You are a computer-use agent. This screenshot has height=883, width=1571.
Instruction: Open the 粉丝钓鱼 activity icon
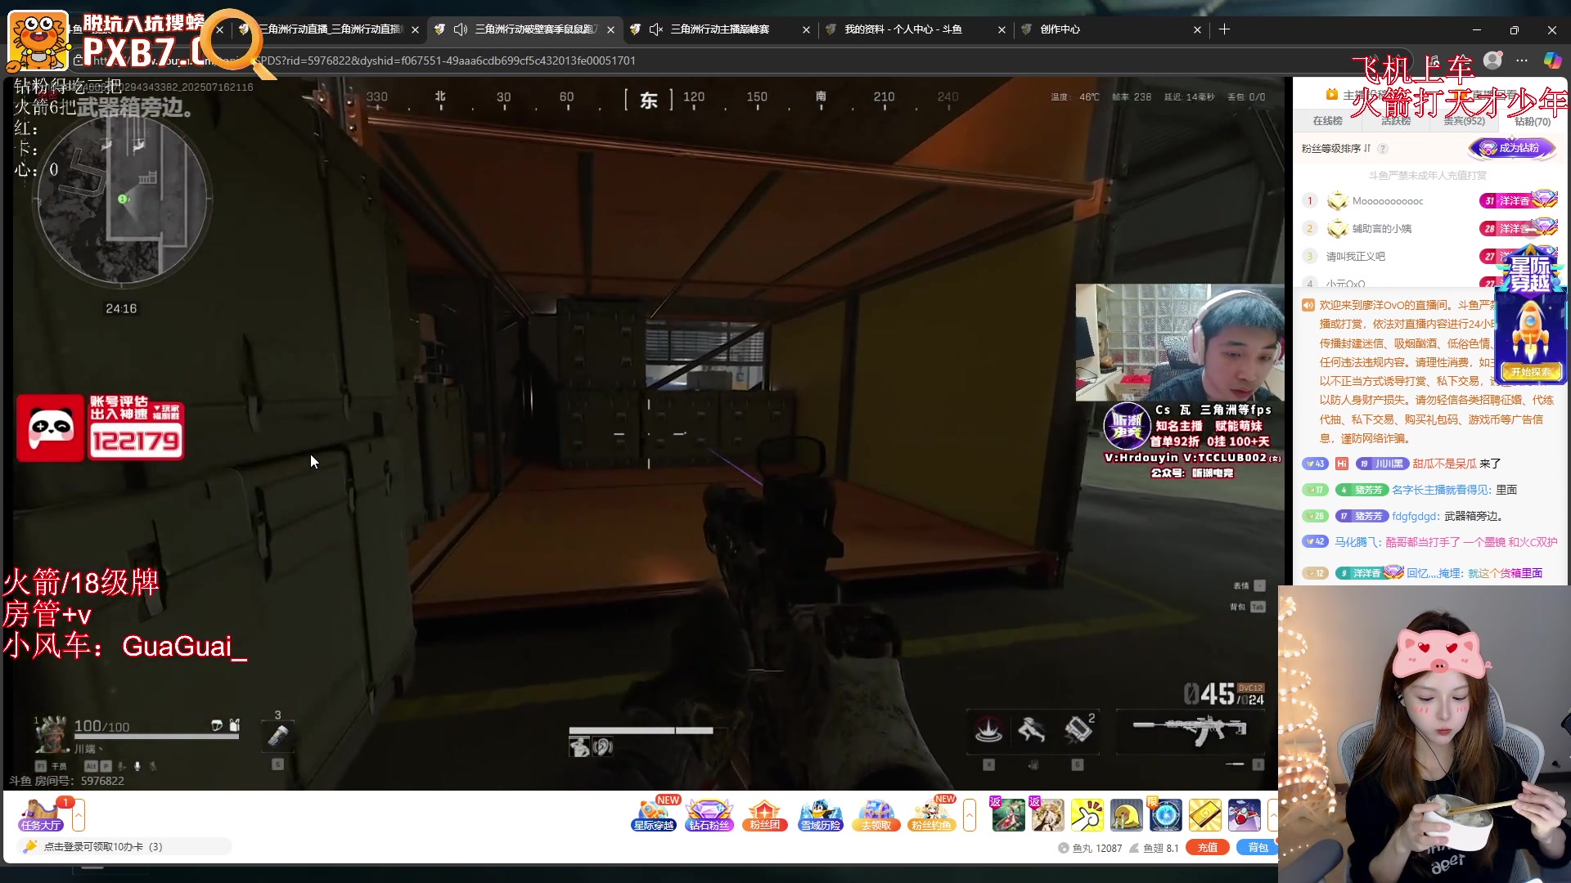931,815
